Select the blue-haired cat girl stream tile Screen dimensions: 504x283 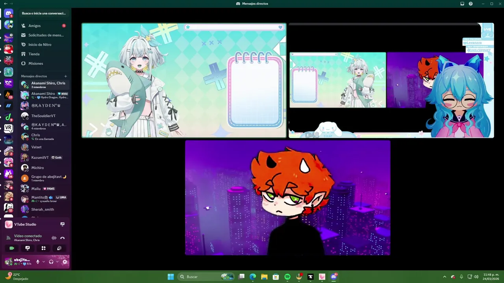[391, 80]
